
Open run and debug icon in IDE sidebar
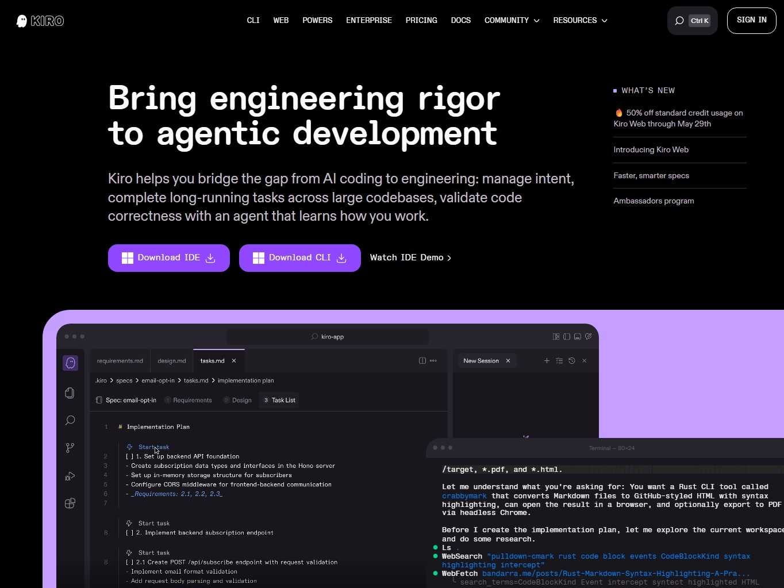70,476
